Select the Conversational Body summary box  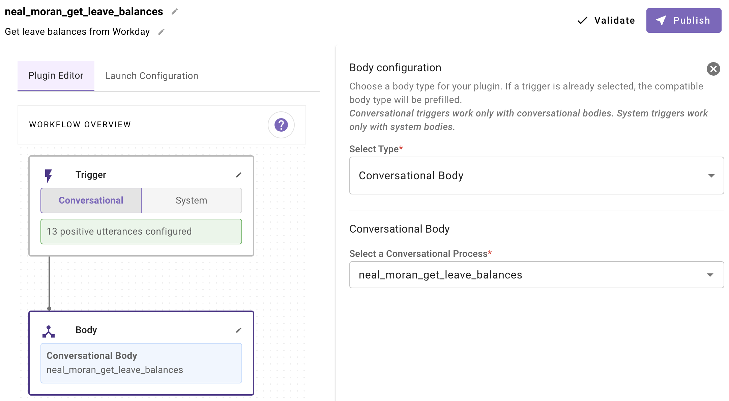click(141, 363)
